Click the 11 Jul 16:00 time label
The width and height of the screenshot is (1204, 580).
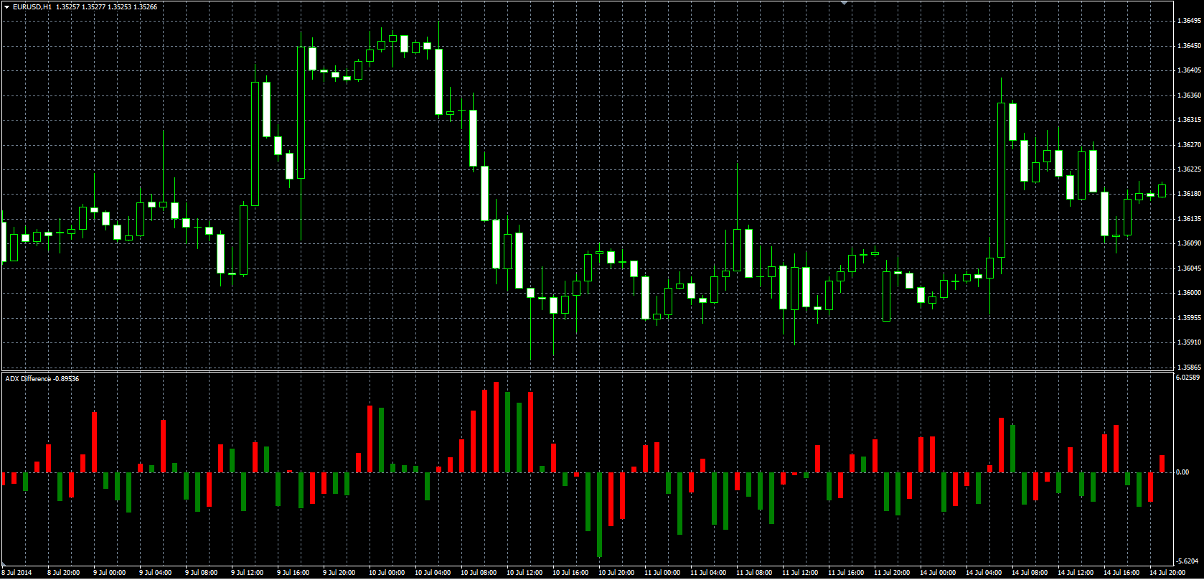pyautogui.click(x=846, y=573)
